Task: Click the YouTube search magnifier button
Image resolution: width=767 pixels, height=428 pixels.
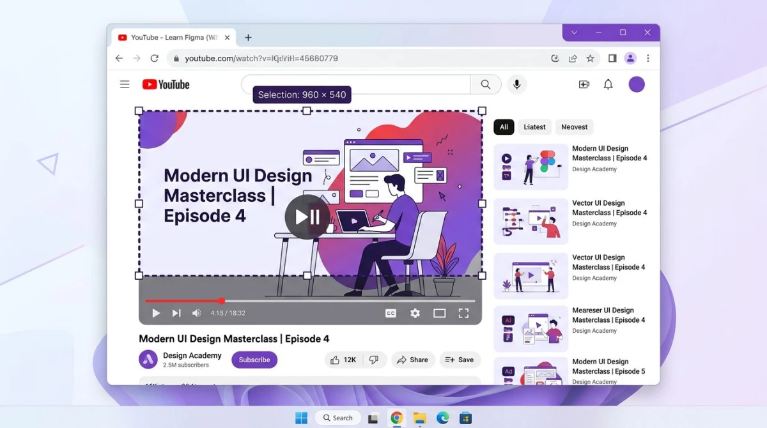Action: coord(486,84)
